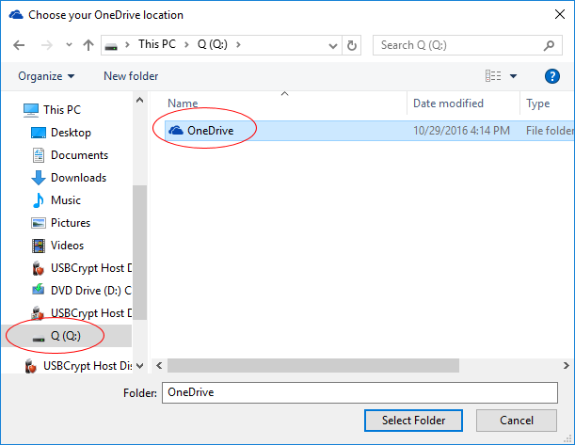Select DVD Drive (D:) in navigation pane

[x=91, y=291]
